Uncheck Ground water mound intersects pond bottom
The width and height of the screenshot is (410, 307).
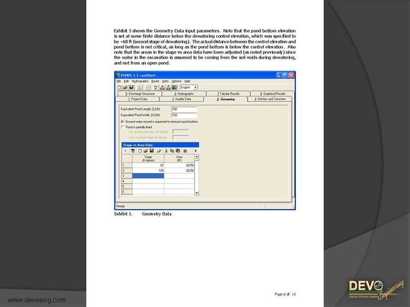[x=122, y=122]
